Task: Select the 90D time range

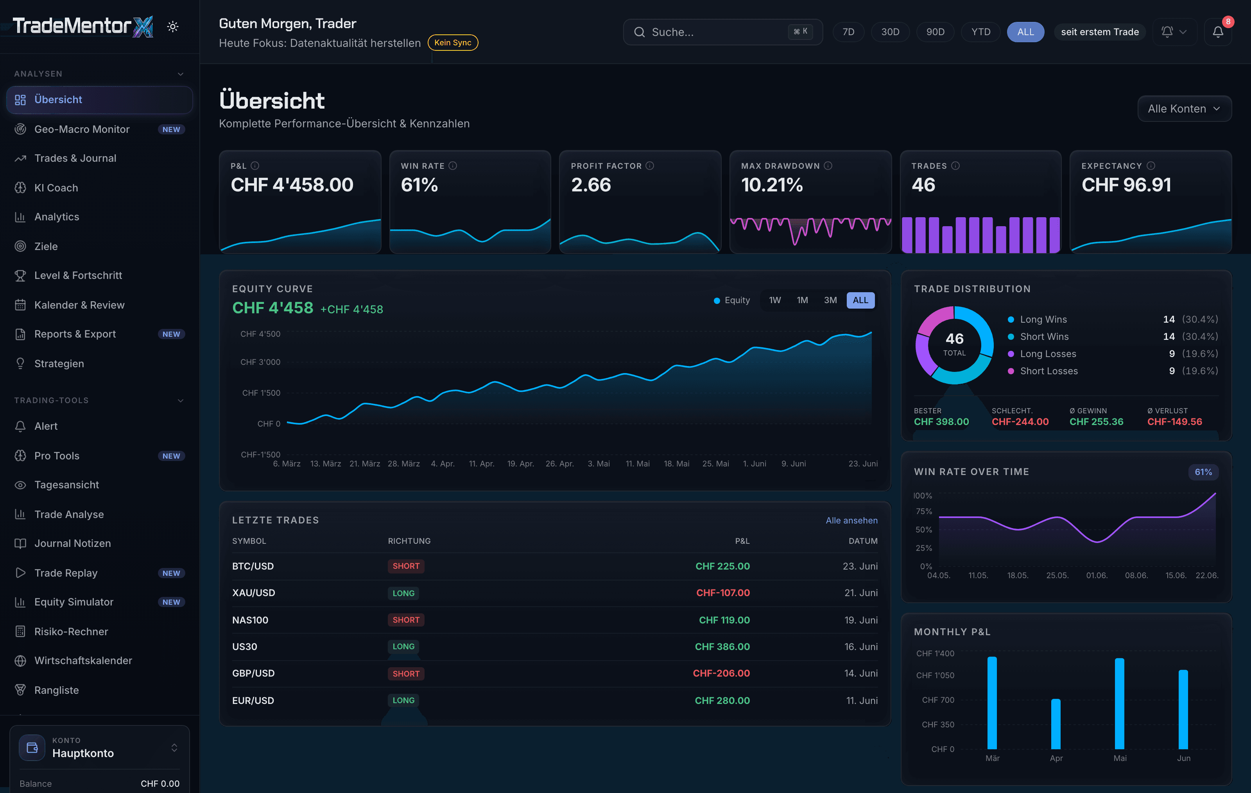Action: tap(935, 32)
